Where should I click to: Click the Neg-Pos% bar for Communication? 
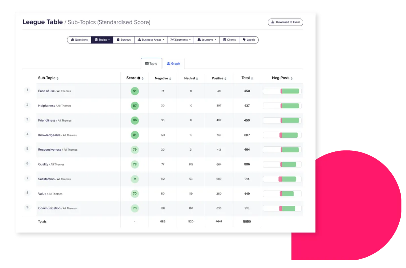point(282,208)
